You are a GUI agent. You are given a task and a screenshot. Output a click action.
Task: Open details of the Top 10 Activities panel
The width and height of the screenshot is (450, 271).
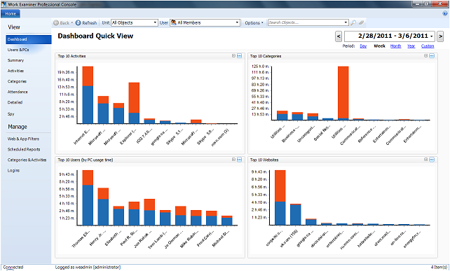pos(239,56)
